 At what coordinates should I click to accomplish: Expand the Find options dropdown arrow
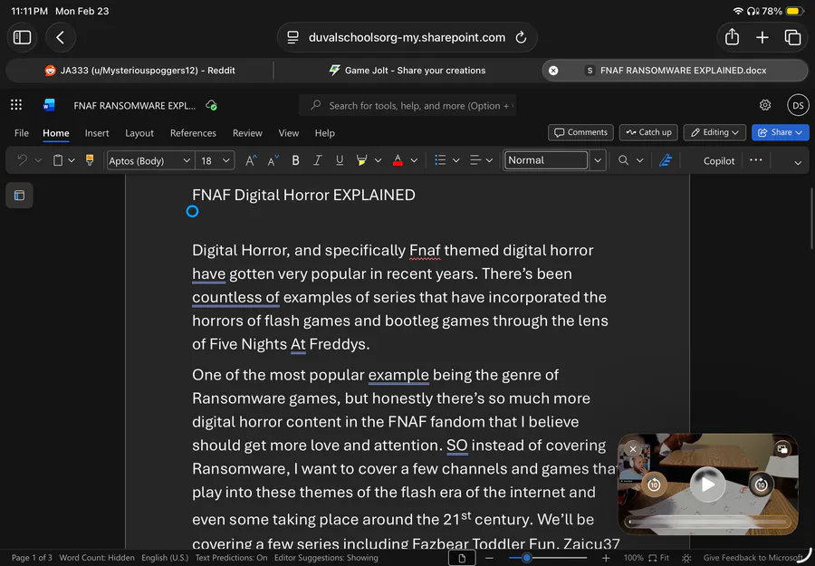tap(640, 160)
